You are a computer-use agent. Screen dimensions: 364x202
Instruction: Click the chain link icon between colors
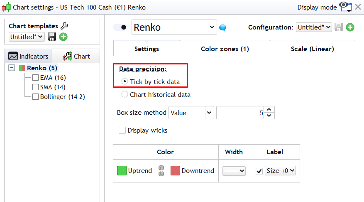point(161,171)
